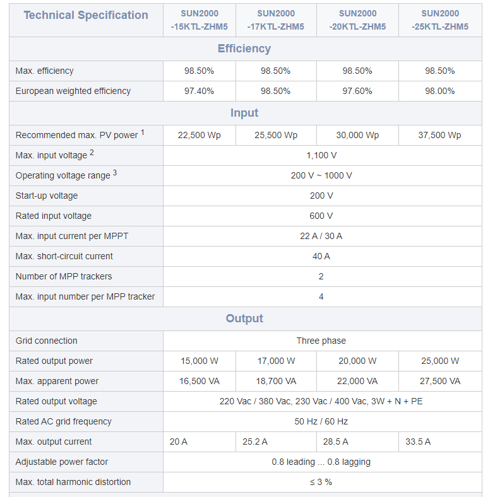Select the 22,000 VA apparent power cell

[357, 381]
